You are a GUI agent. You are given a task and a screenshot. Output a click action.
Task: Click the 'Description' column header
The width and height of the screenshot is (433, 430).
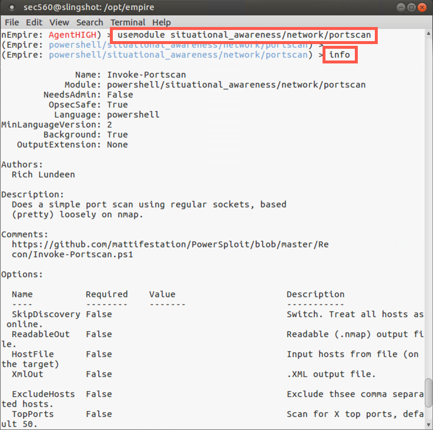[315, 294]
